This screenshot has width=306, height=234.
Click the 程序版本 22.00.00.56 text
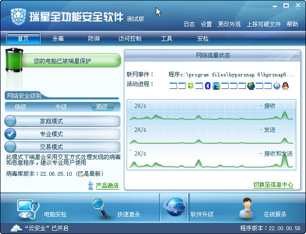coord(270,228)
